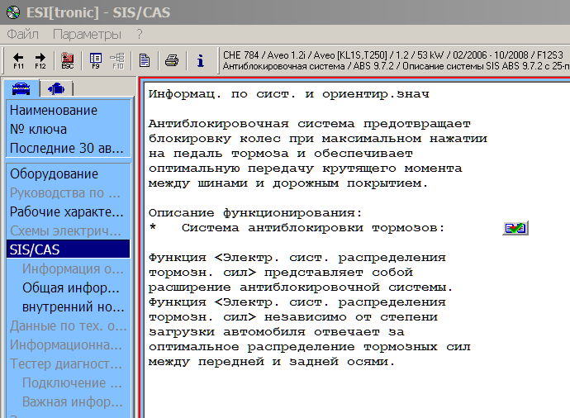Viewport: 570px width, 418px height.
Task: Select Наименование in the sidebar
Action: click(69, 110)
